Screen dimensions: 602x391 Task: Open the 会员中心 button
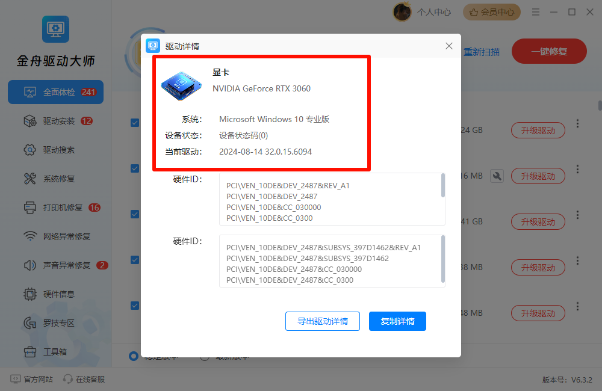(x=492, y=12)
